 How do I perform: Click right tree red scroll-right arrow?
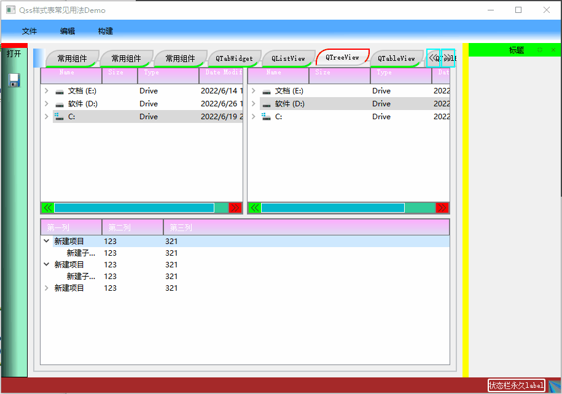[442, 208]
